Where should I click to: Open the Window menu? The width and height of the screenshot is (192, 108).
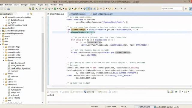(x=54, y=5)
